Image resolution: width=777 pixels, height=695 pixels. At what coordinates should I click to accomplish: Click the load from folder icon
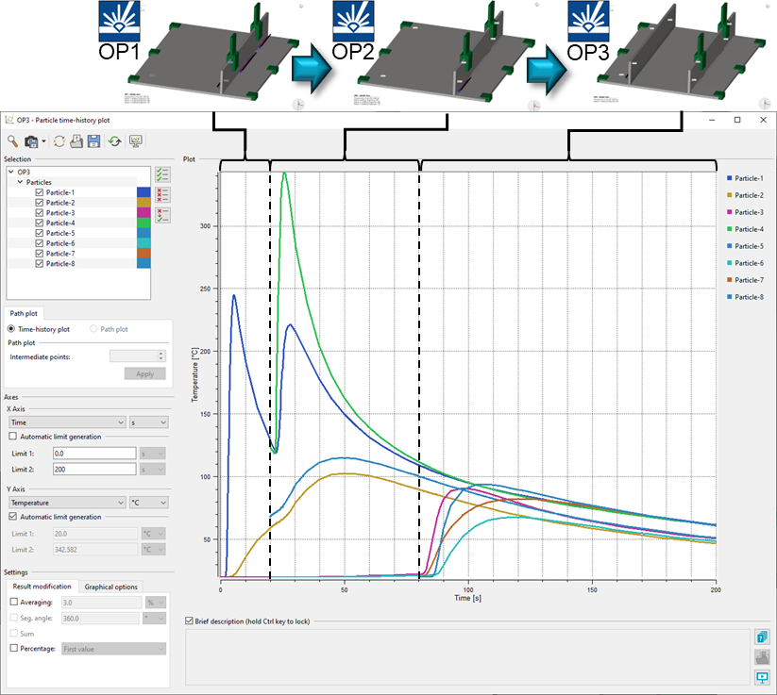coord(76,141)
